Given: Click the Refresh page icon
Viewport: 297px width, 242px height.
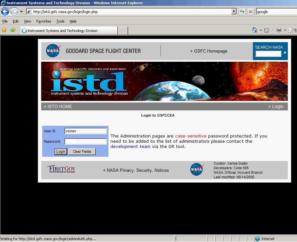Looking at the screenshot, I should pyautogui.click(x=242, y=12).
